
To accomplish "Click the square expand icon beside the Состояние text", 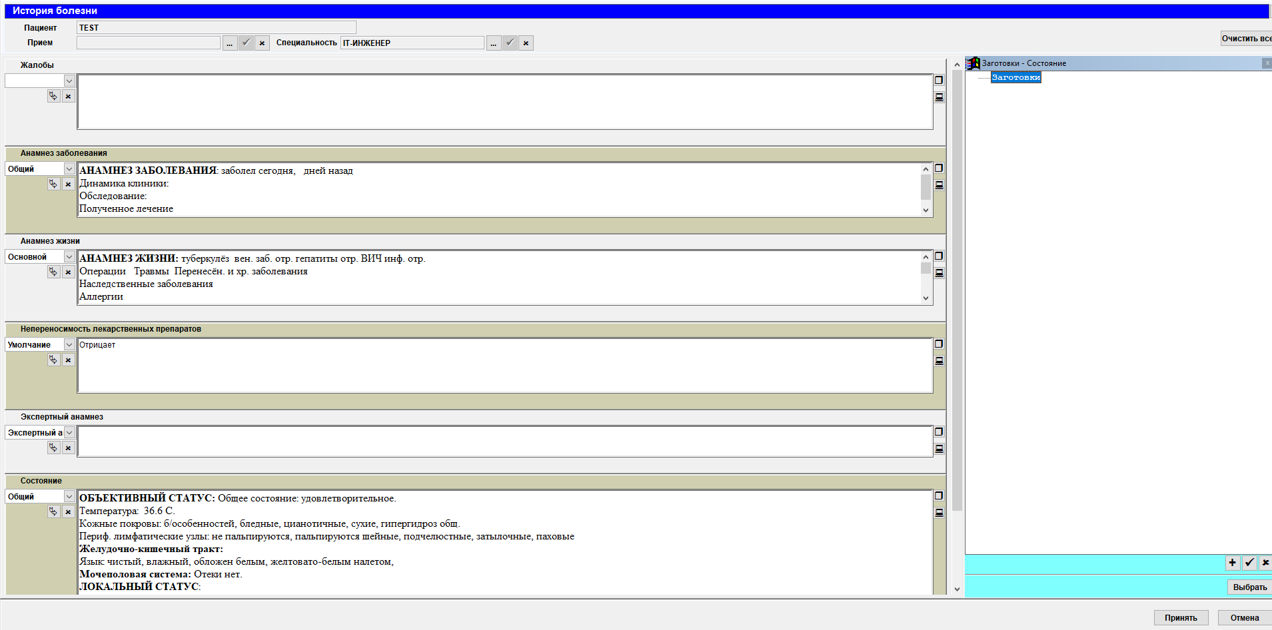I will point(939,496).
